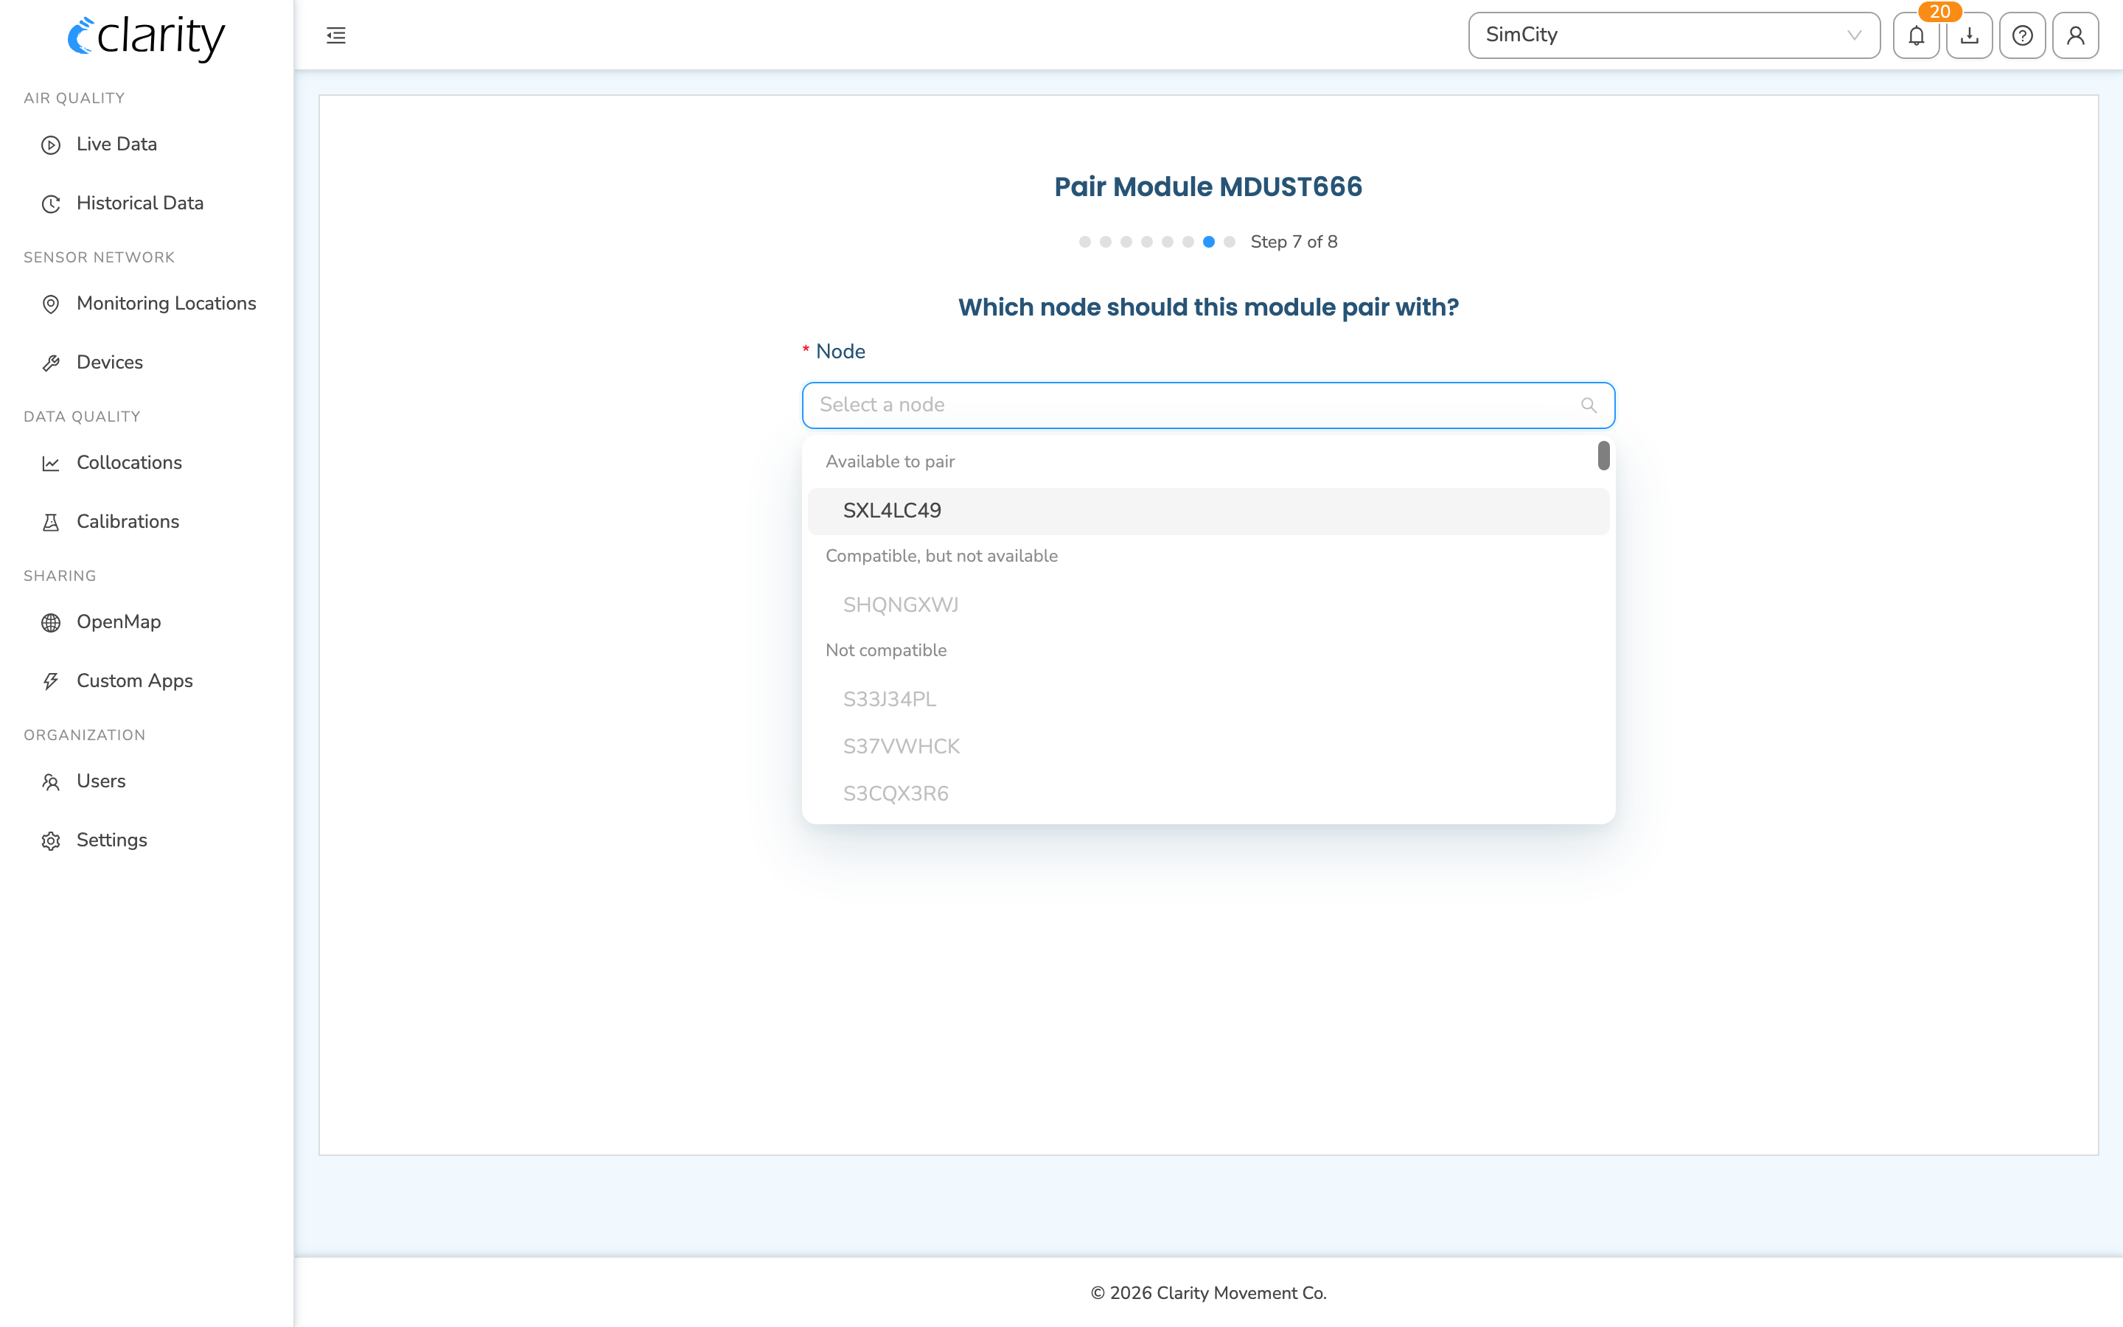
Task: Open Historical Data page
Action: pyautogui.click(x=139, y=203)
